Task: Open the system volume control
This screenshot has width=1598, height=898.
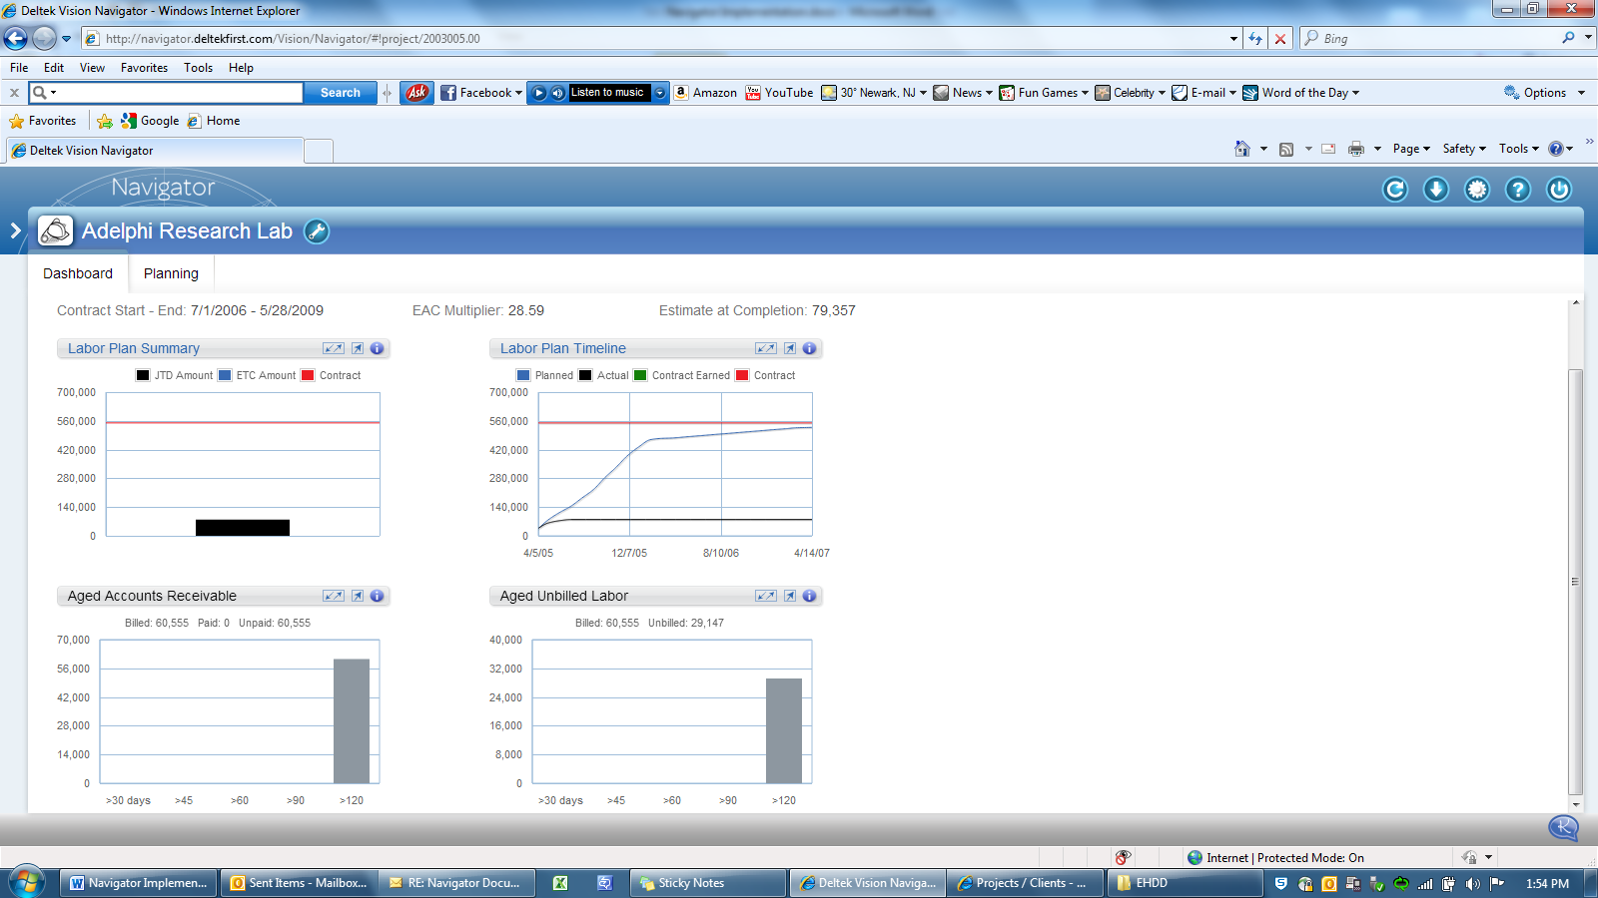Action: tap(1471, 882)
